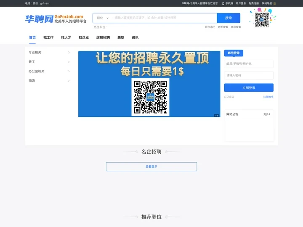
Task: Open the 地图搜索 link
Action: [x=223, y=27]
